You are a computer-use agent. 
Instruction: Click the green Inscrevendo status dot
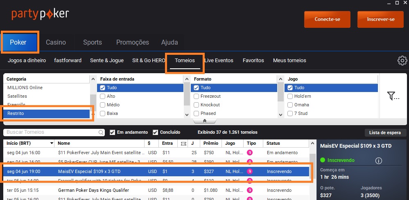(323, 160)
